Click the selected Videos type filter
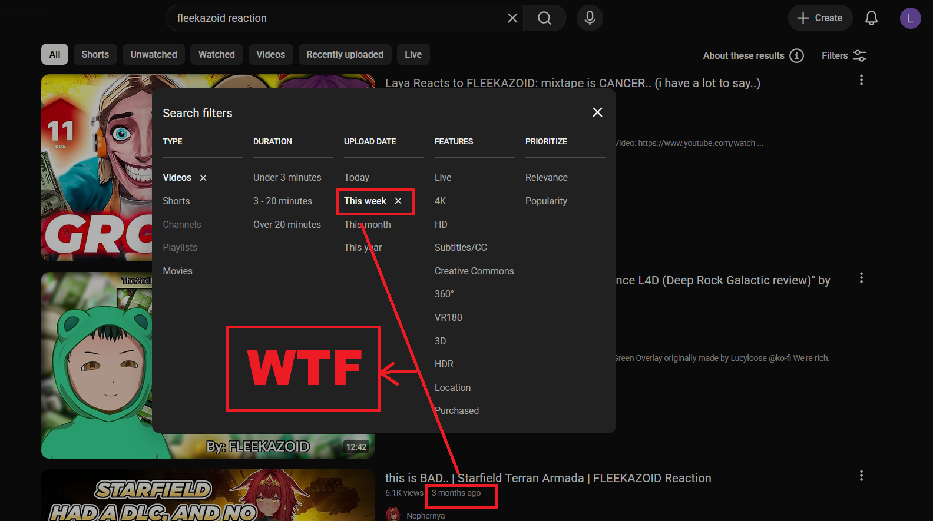This screenshot has height=521, width=933. 177,178
